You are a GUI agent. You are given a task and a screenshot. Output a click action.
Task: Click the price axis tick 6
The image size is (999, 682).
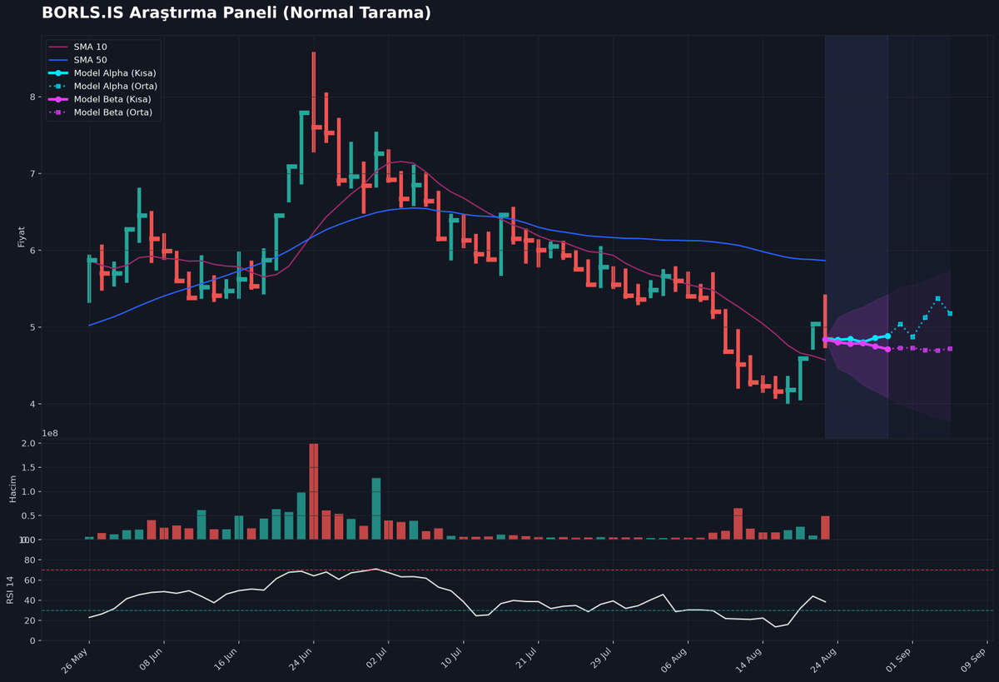pyautogui.click(x=32, y=251)
